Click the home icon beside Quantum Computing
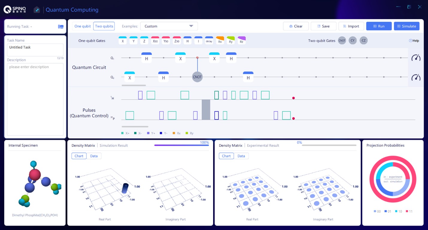Image resolution: width=428 pixels, height=230 pixels. [37, 10]
